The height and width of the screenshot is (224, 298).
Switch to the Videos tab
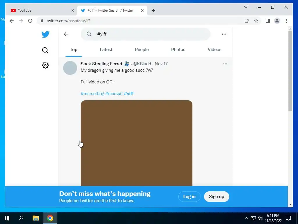point(214,50)
